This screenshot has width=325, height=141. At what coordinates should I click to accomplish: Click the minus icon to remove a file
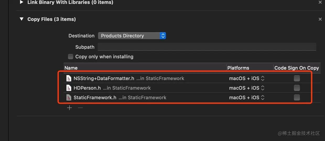(80, 108)
